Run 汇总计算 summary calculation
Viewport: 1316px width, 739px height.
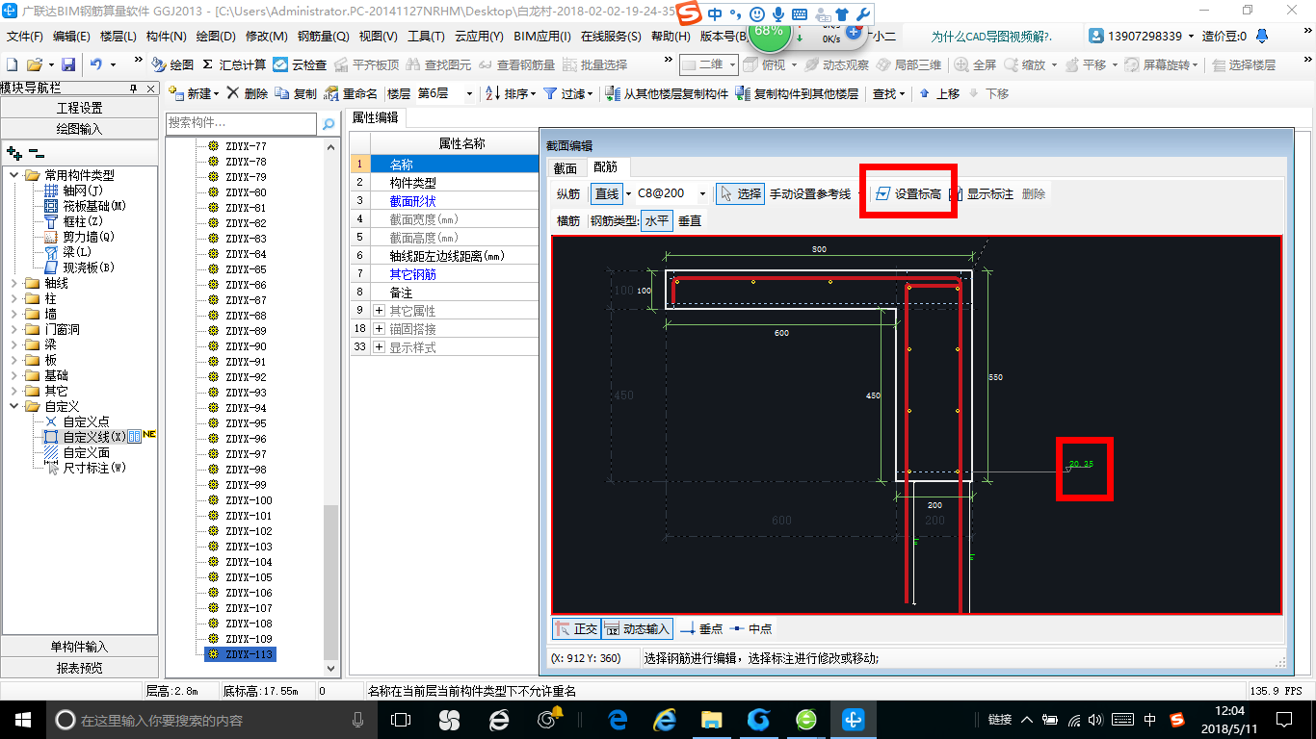pos(234,64)
